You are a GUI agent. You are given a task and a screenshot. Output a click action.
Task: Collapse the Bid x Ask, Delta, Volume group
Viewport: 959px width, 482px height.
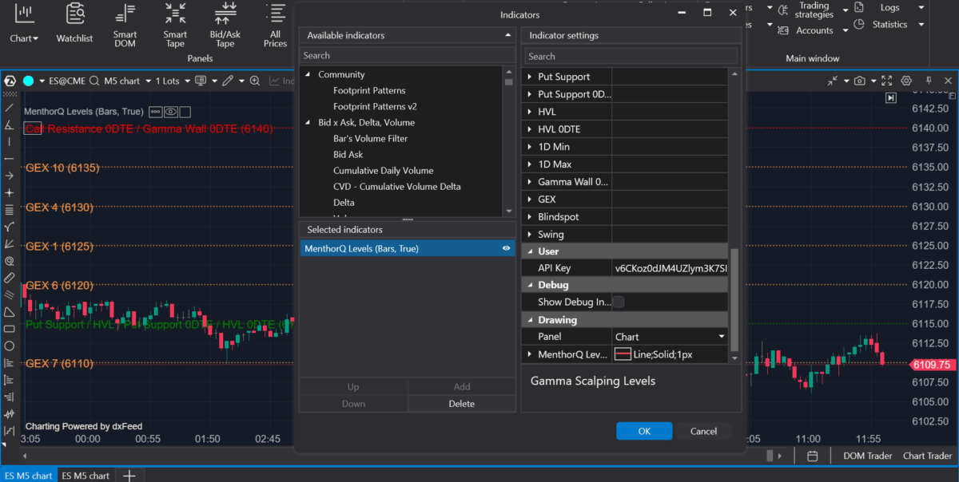(308, 123)
